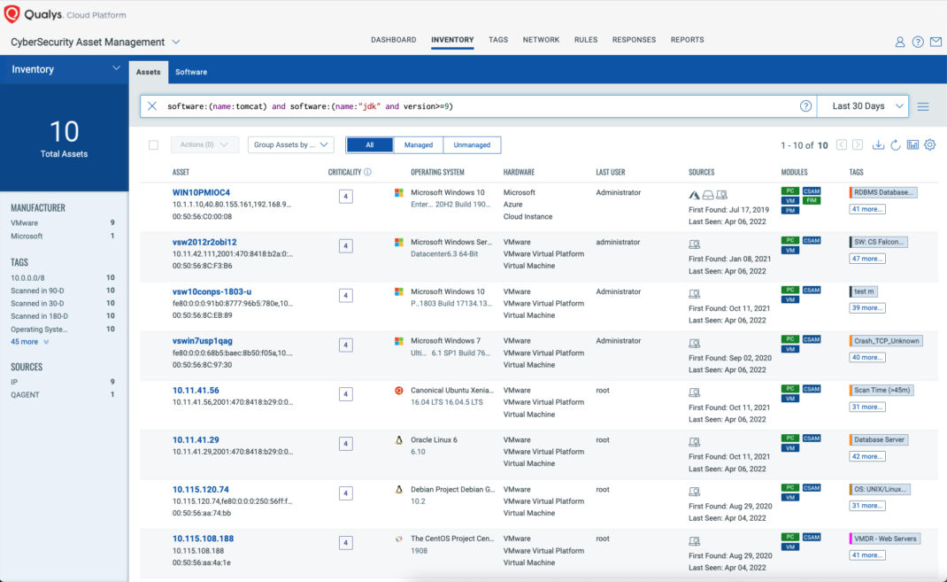Viewport: 947px width, 582px height.
Task: Open the Responses menu
Action: [634, 40]
